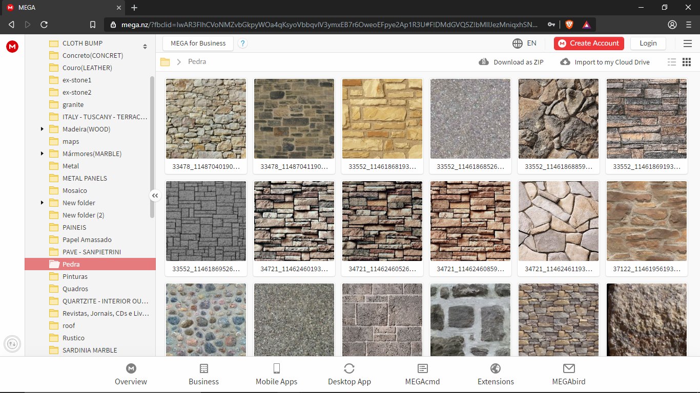700x393 pixels.
Task: Click the Mobile Apps icon in the footer
Action: point(276,368)
